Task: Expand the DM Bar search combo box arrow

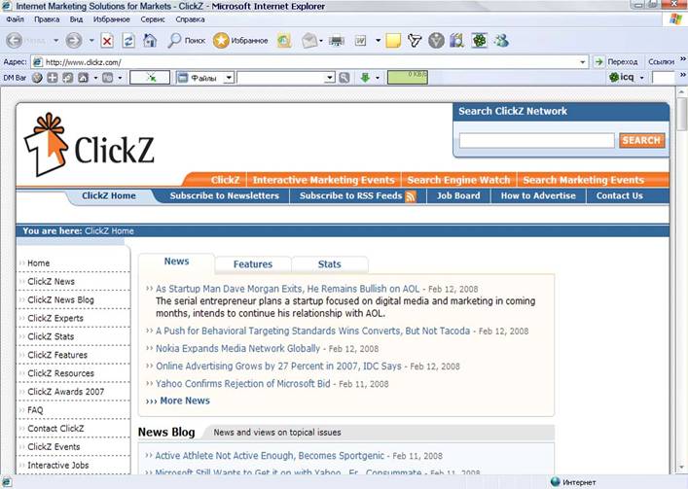Action: click(330, 78)
